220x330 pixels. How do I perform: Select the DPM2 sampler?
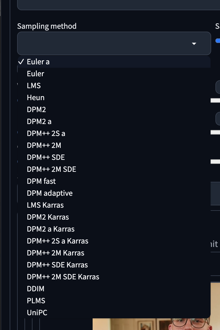point(36,109)
